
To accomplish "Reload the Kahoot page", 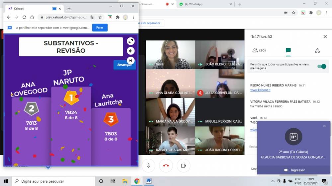I will (24, 17).
